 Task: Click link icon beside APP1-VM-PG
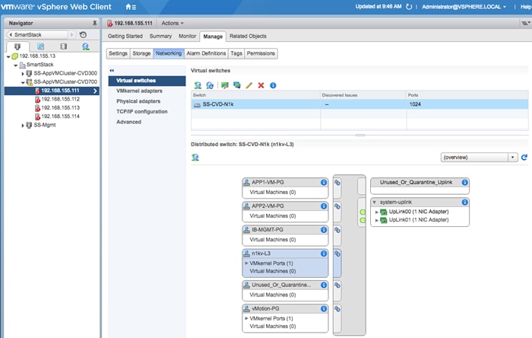click(x=337, y=183)
